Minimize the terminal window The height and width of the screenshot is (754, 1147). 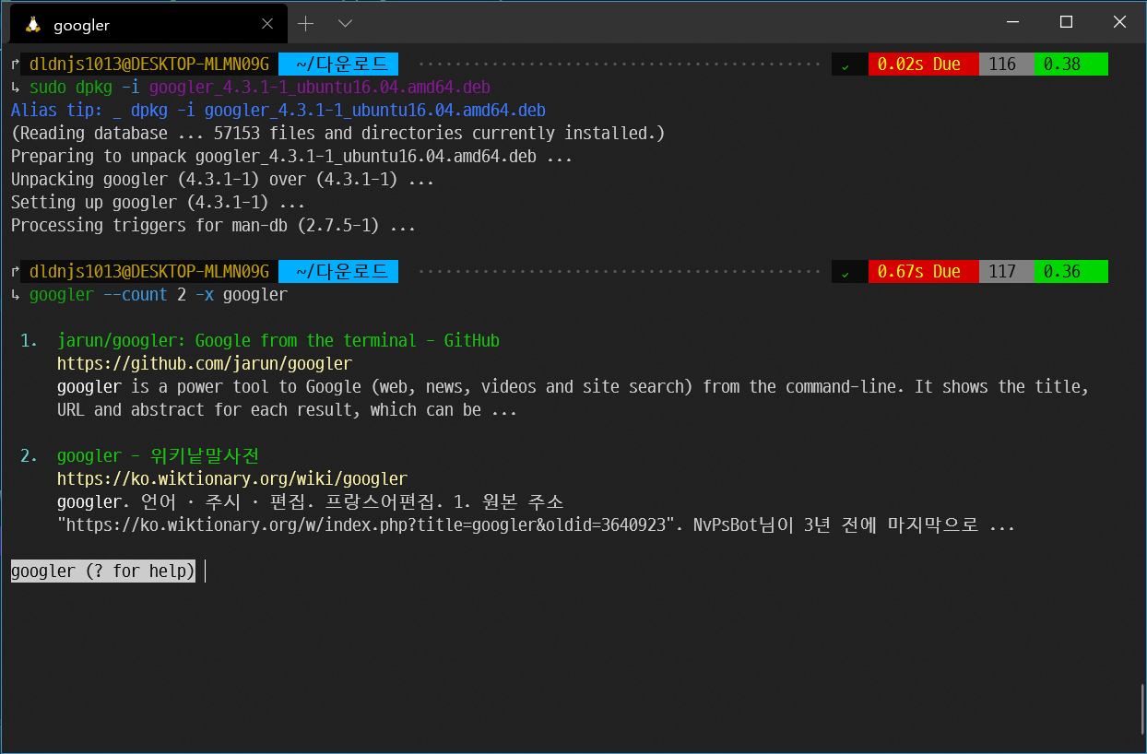[1011, 21]
